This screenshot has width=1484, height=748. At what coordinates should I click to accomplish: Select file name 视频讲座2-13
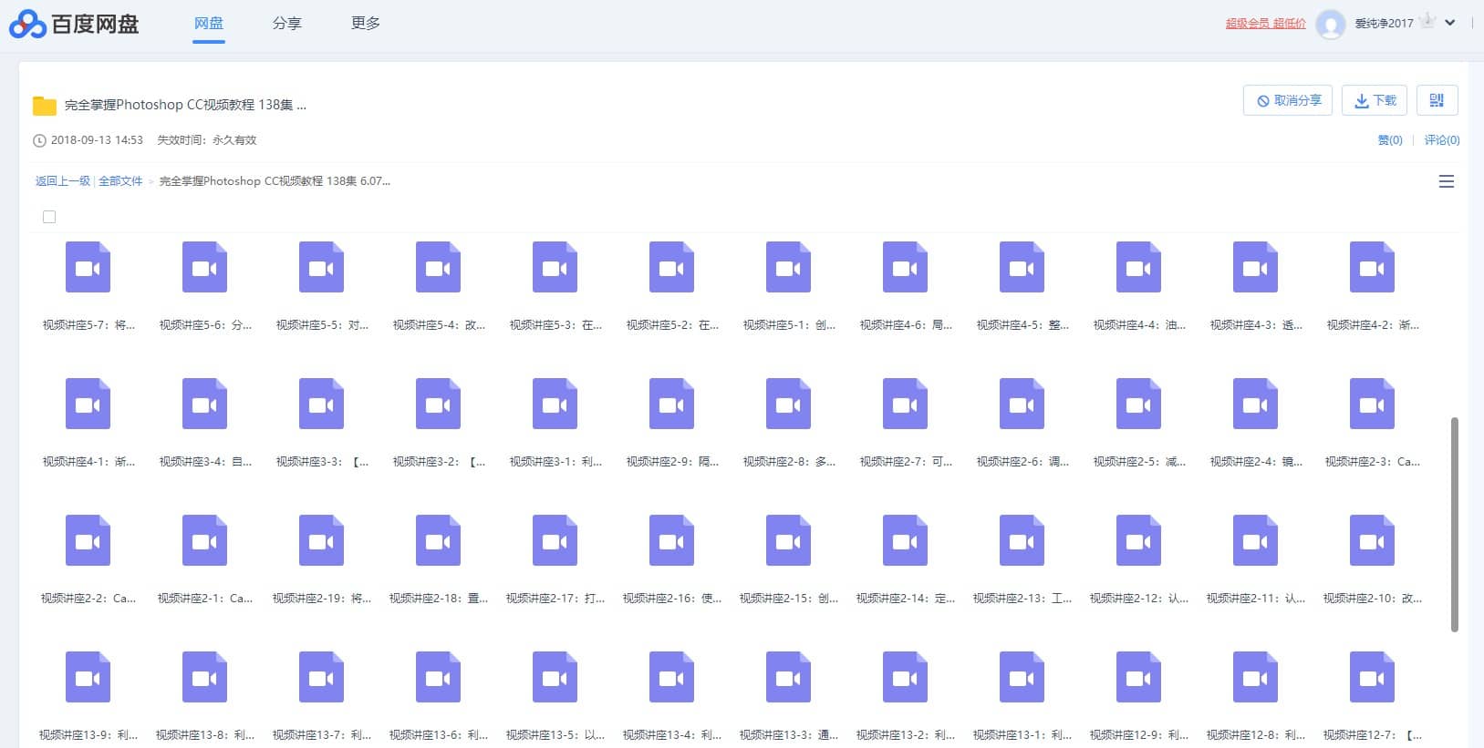[1022, 599]
